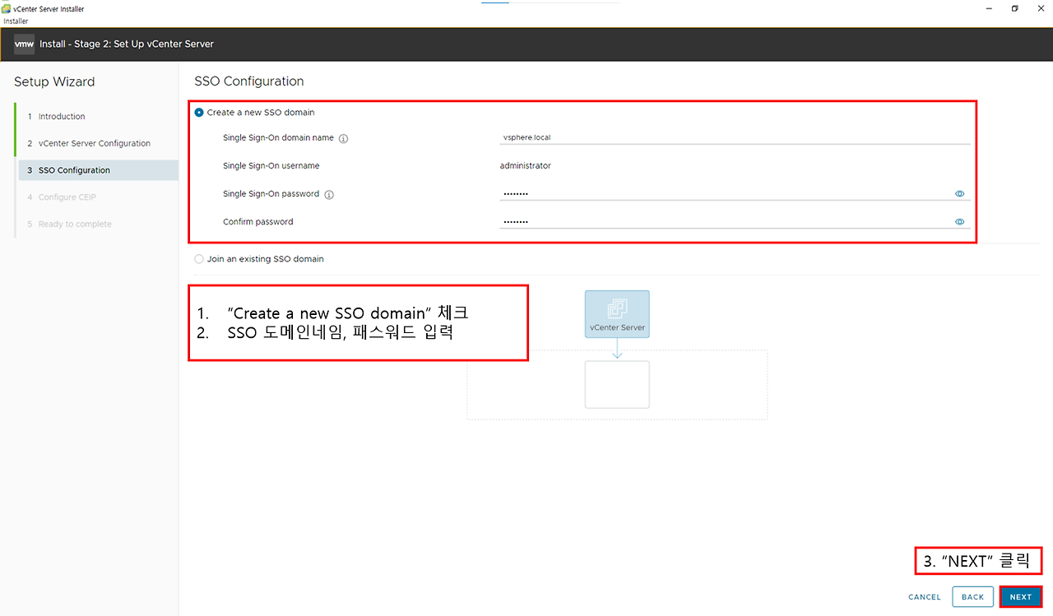Select SSO Configuration wizard step
1053x616 pixels.
tap(97, 170)
